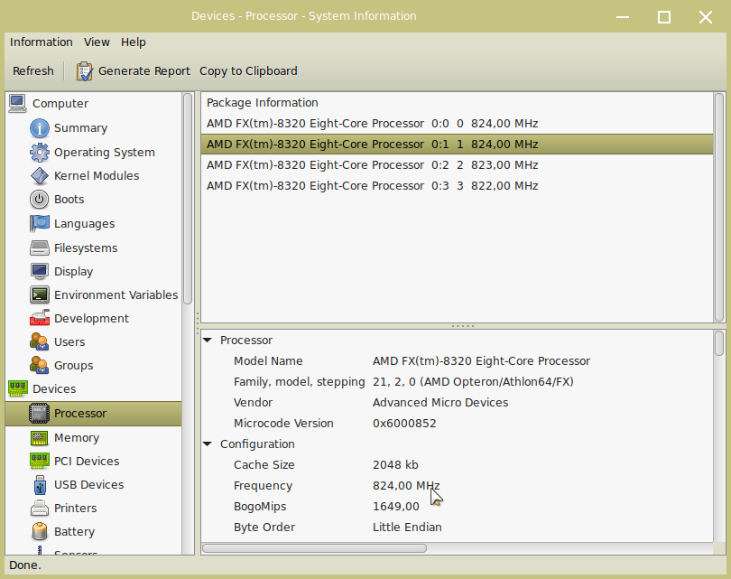Click the Display monitor icon
Viewport: 731px width, 579px height.
click(x=39, y=271)
